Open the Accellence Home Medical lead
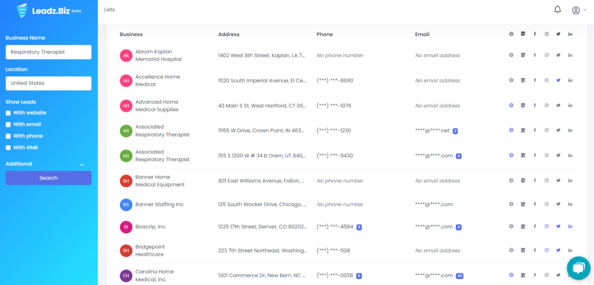 [x=158, y=81]
